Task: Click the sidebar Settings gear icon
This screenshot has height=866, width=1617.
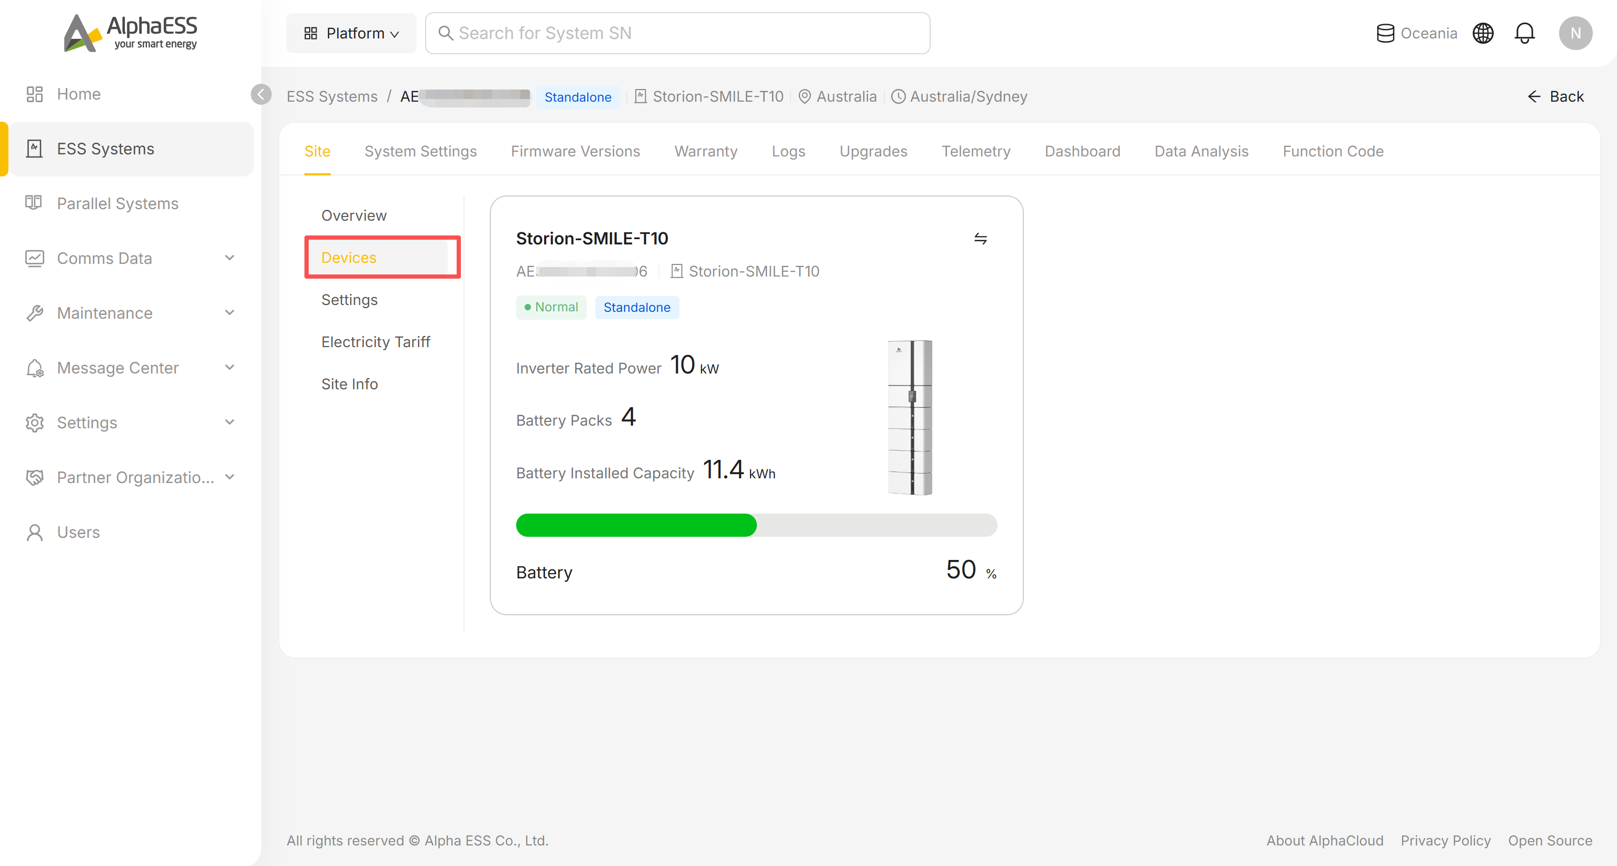Action: click(35, 422)
